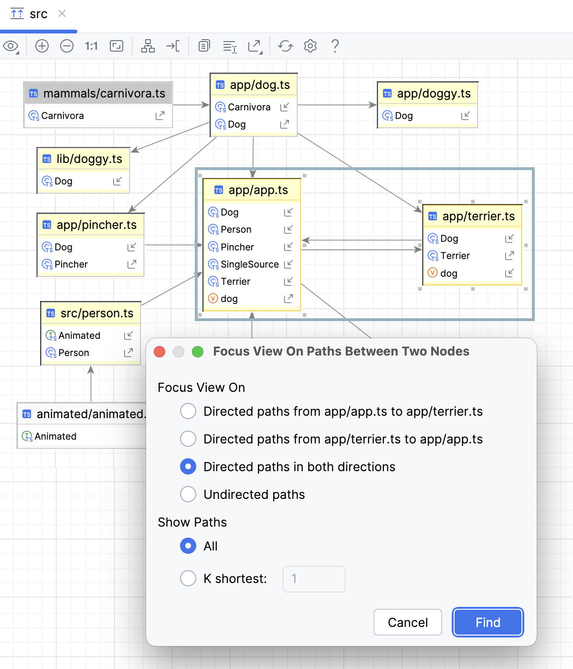
Task: Open the export diagram dropdown
Action: [x=255, y=46]
